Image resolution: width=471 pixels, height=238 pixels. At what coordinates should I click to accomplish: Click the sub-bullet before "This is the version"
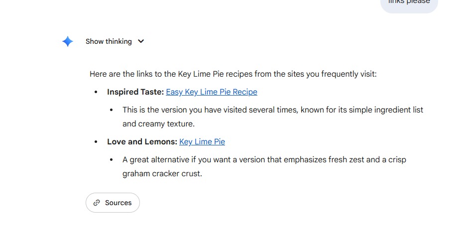point(112,110)
